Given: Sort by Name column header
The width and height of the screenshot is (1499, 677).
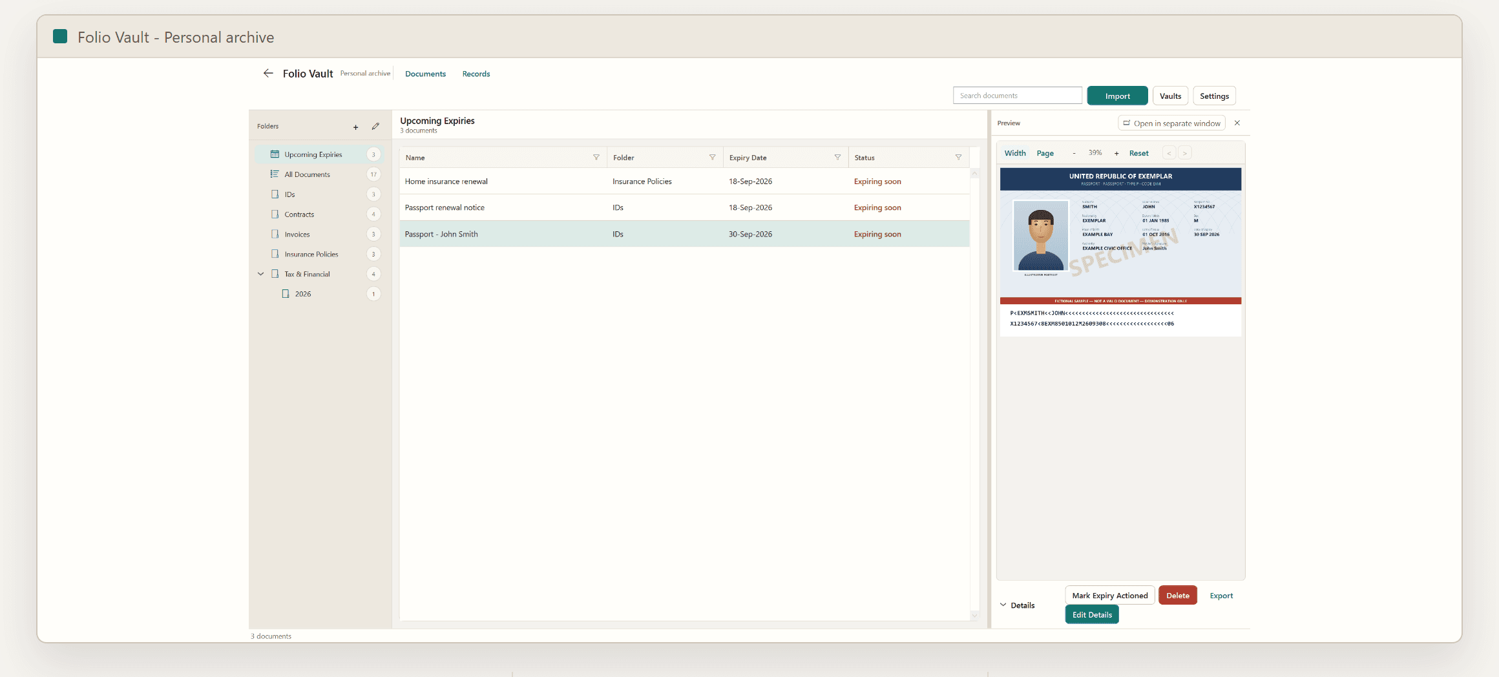Looking at the screenshot, I should tap(415, 158).
